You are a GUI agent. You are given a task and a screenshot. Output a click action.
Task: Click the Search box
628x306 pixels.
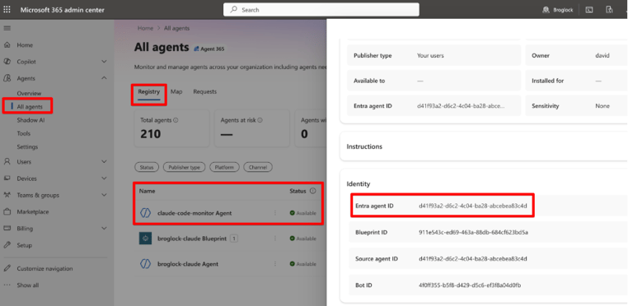[321, 10]
